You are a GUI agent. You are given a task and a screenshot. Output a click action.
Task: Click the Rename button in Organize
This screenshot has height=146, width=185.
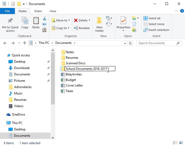point(82,28)
